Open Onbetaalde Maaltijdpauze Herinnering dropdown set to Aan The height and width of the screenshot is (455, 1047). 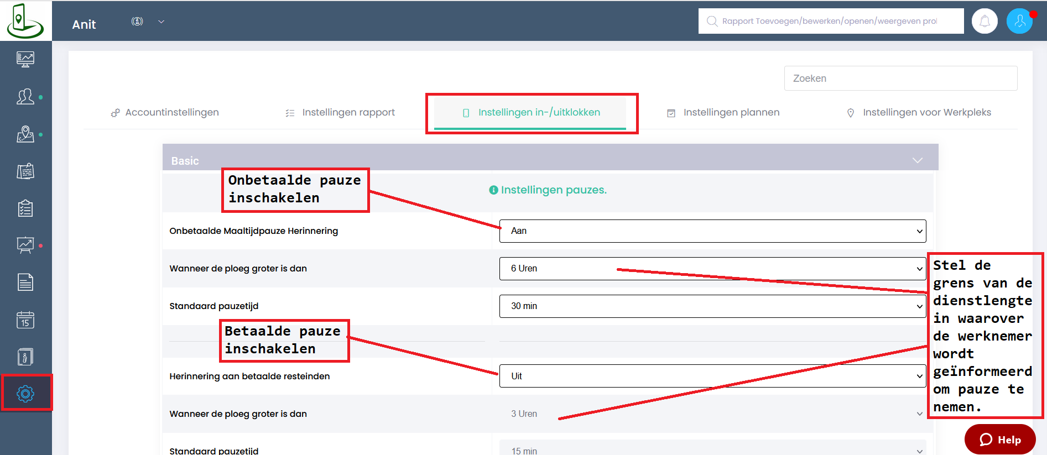(712, 231)
